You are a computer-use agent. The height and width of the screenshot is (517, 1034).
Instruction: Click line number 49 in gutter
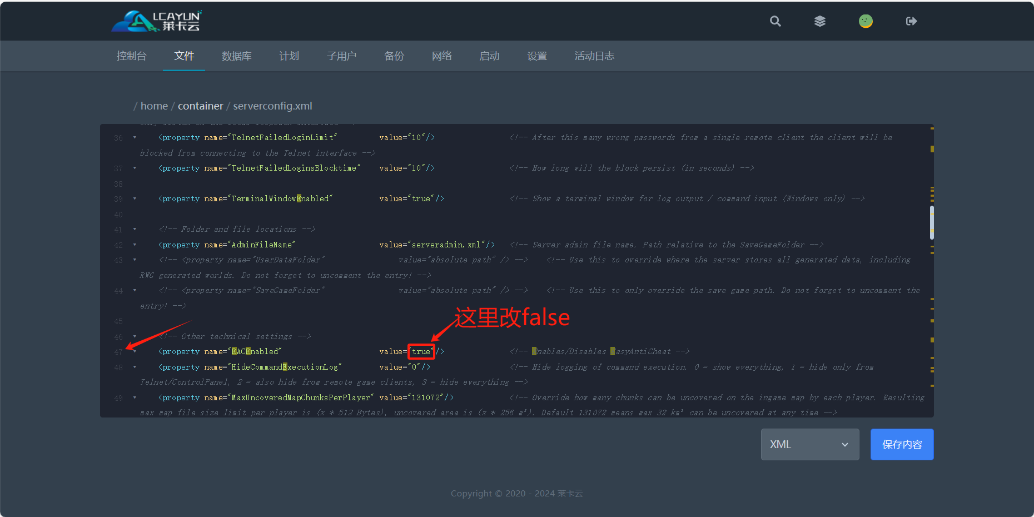[118, 398]
